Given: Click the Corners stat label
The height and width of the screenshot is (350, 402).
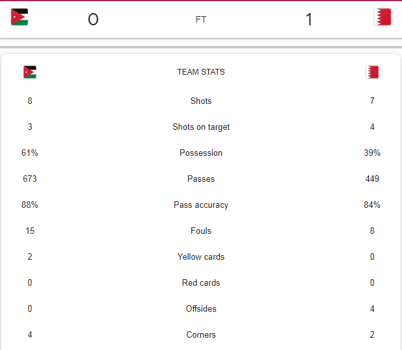Looking at the screenshot, I should coord(201,334).
